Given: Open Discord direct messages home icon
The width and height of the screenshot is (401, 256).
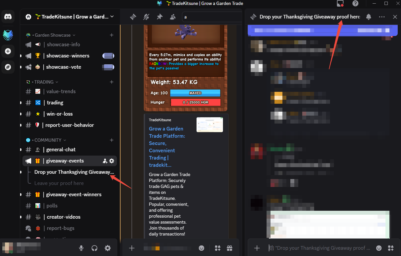Looking at the screenshot, I should pos(8,17).
